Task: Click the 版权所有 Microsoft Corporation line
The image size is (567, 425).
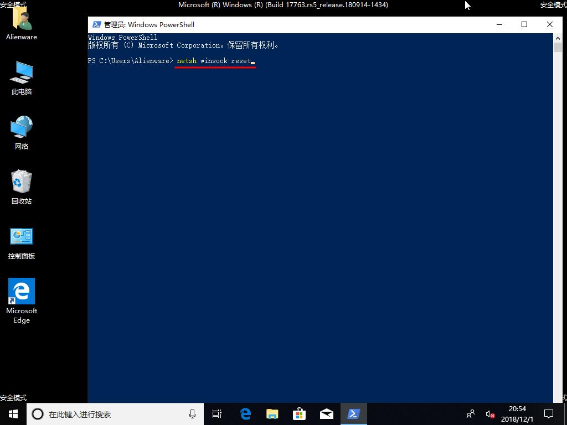Action: tap(183, 45)
